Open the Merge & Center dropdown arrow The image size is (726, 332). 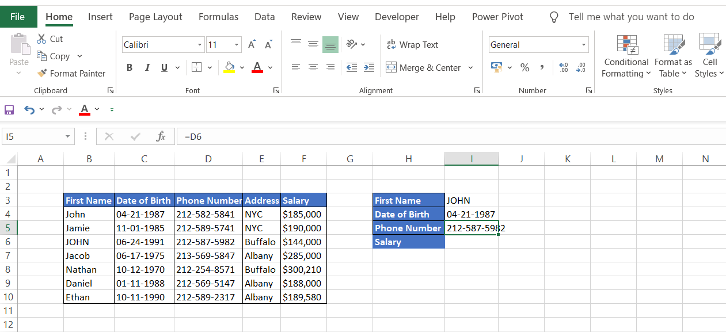pos(470,68)
